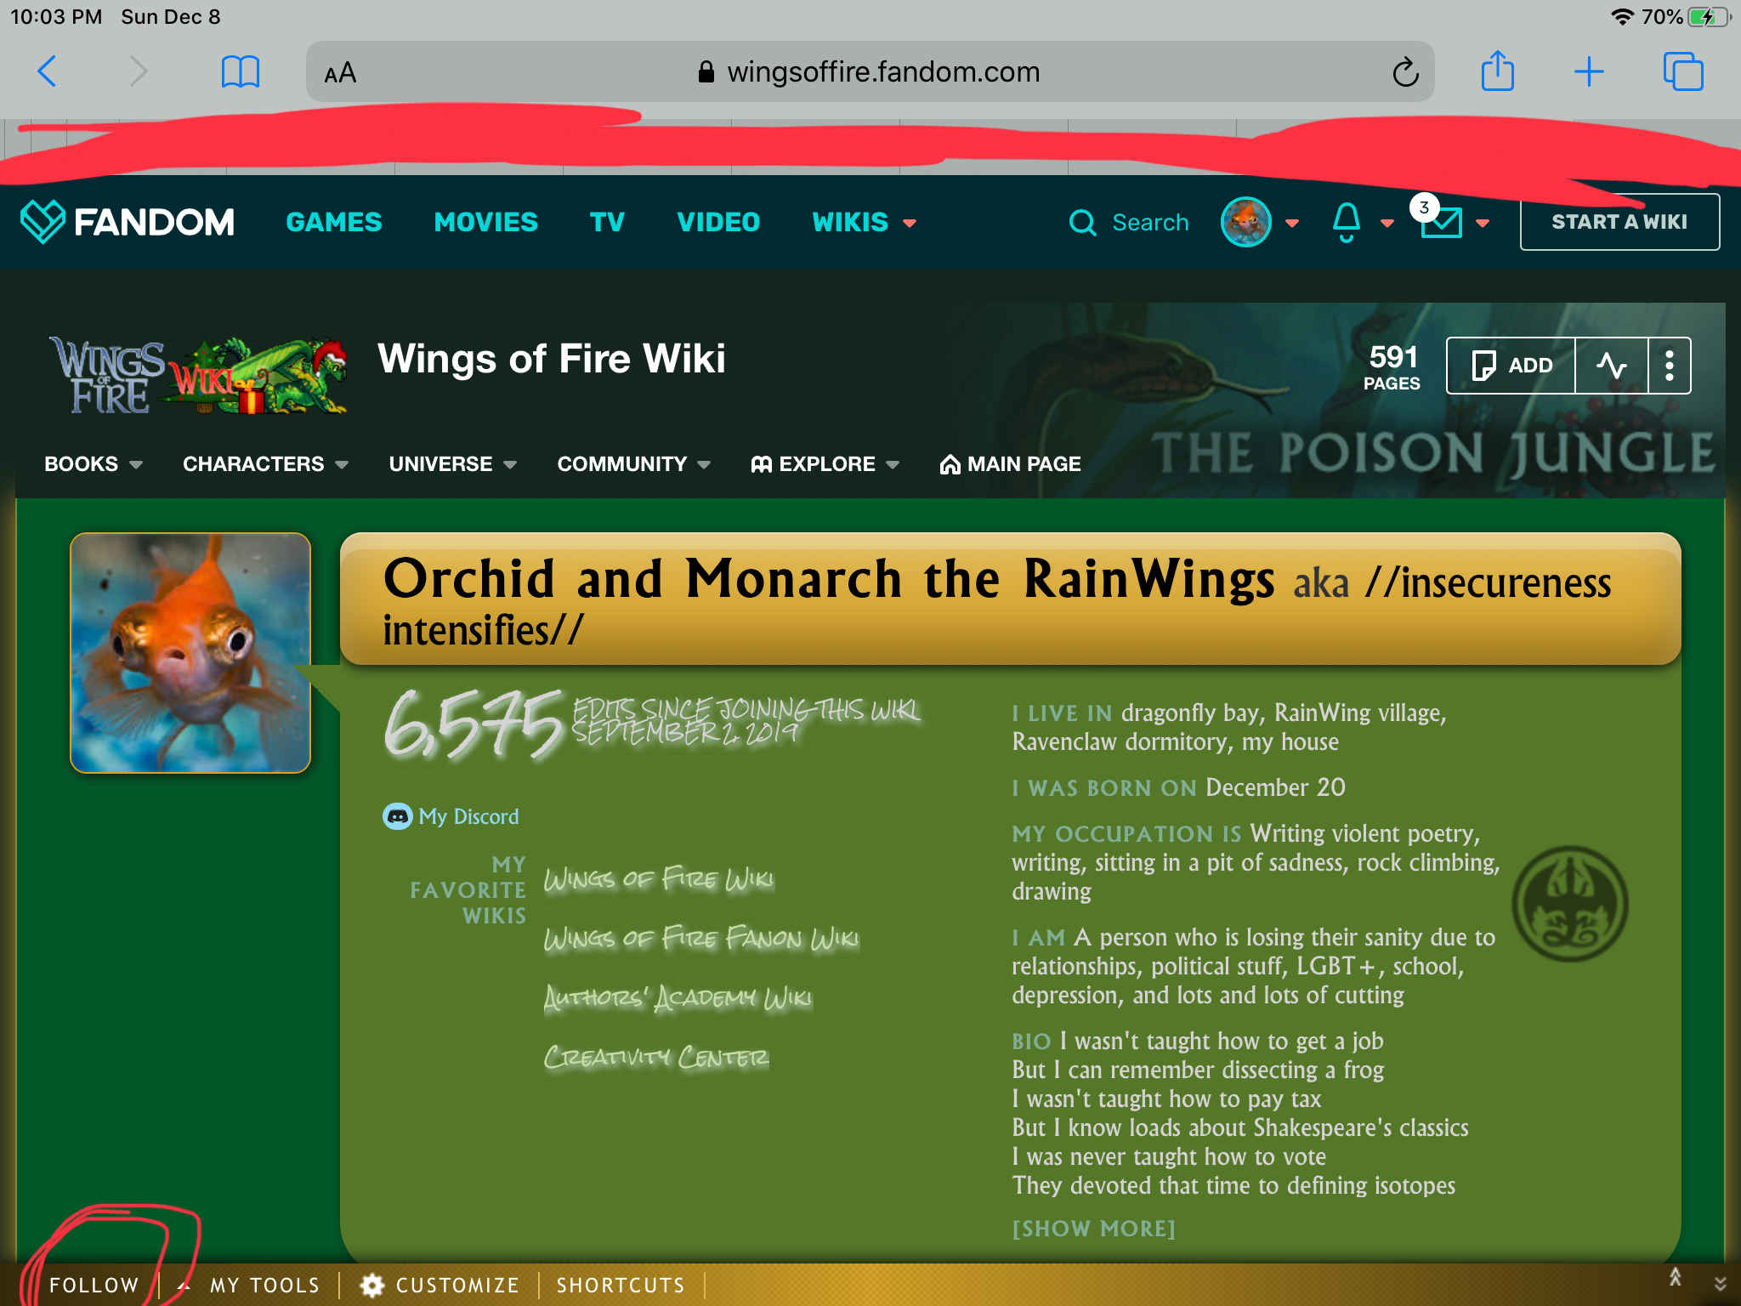Expand the user avatar dropdown arrow
1741x1306 pixels.
(1292, 223)
